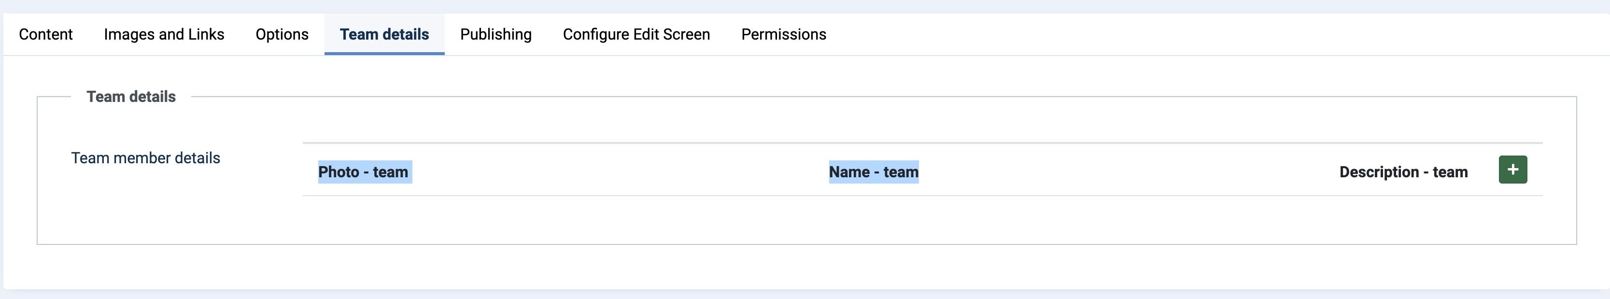1610x299 pixels.
Task: Click the Team details fieldset legend
Action: [x=131, y=96]
